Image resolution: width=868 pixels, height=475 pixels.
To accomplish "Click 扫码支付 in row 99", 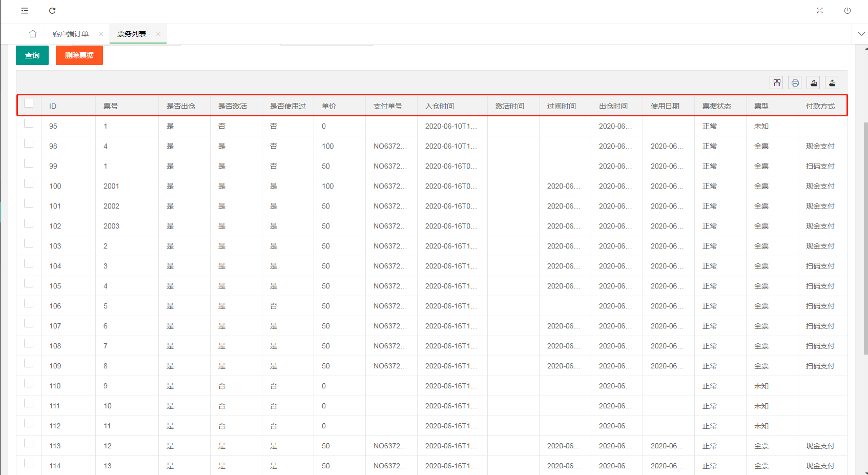I will 820,166.
